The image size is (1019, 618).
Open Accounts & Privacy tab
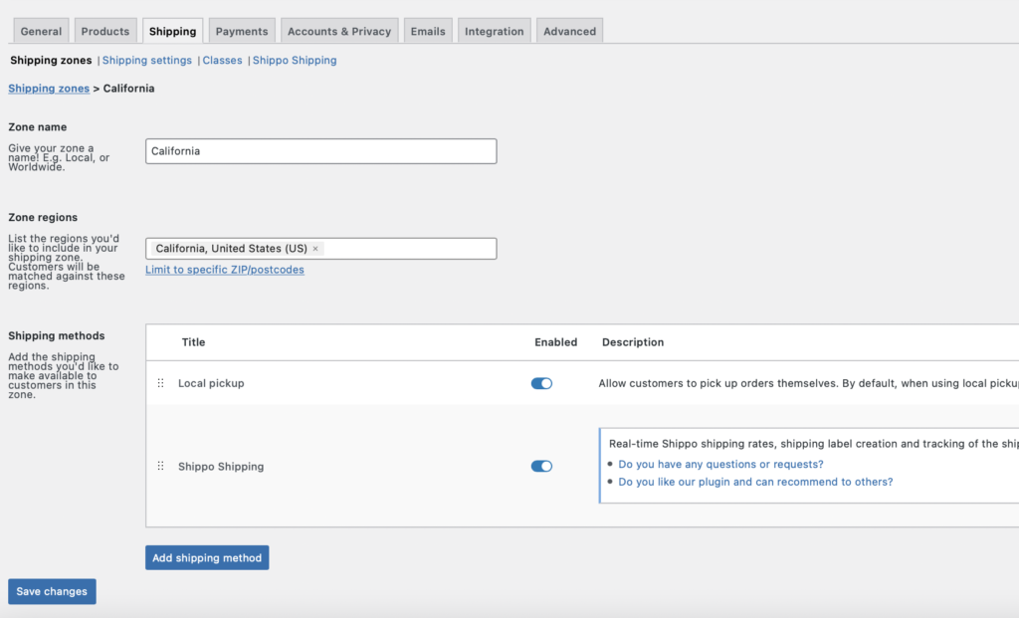tap(339, 31)
